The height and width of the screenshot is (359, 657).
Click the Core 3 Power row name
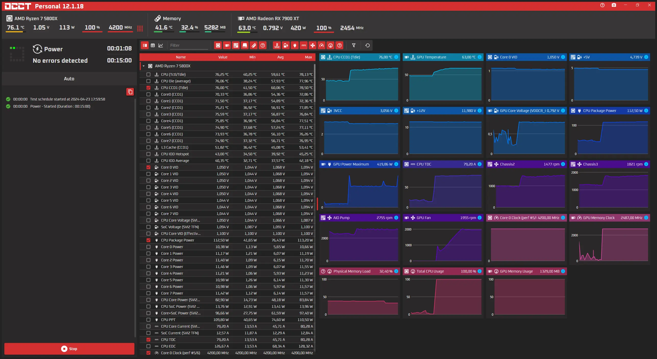tap(172, 267)
